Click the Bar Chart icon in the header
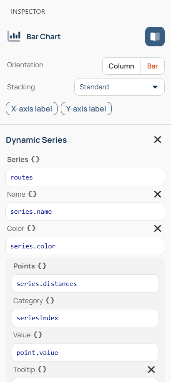Screen dimensions: 171x382 click(14, 37)
